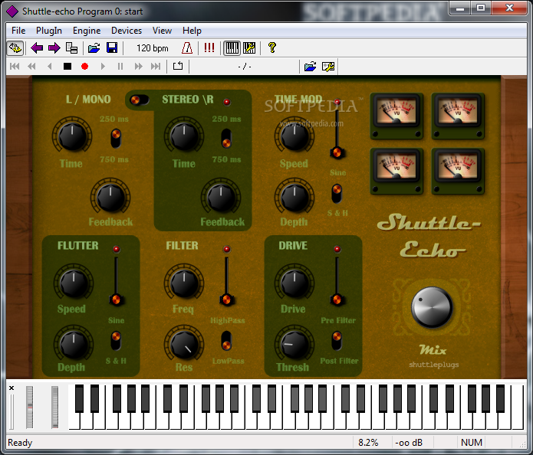Toggle the keyboard bar icon
Screen dimensions: 533x455
tap(232, 48)
